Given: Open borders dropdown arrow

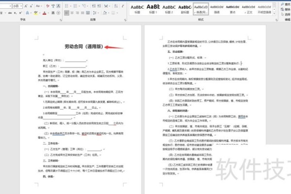Looking at the screenshot, I should coord(117,13).
